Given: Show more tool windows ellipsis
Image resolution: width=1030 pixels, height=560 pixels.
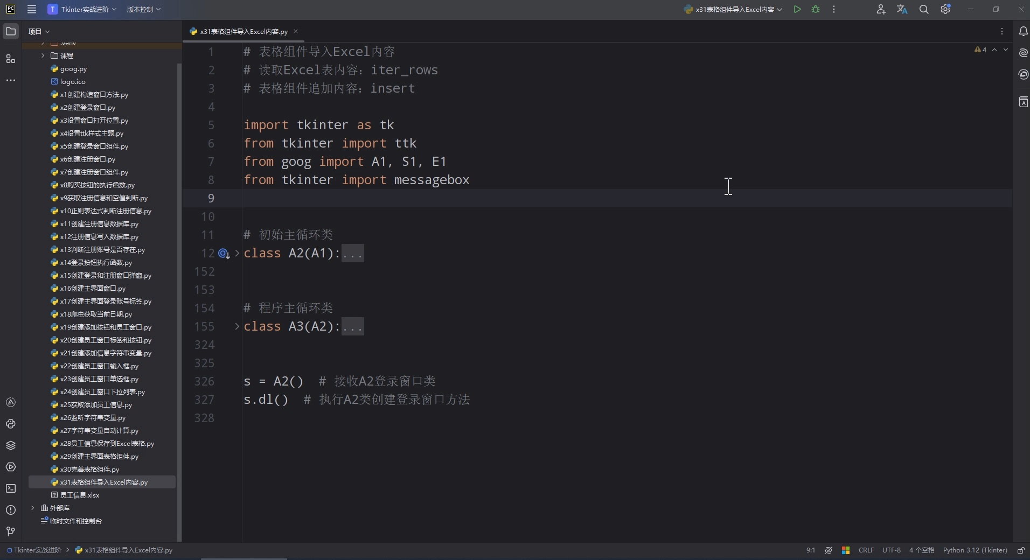Looking at the screenshot, I should 11,80.
